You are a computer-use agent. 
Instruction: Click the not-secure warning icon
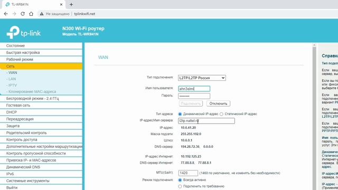[42, 14]
